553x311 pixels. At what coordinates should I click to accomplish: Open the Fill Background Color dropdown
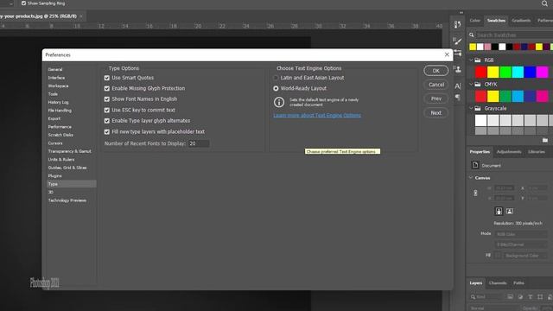click(x=525, y=256)
